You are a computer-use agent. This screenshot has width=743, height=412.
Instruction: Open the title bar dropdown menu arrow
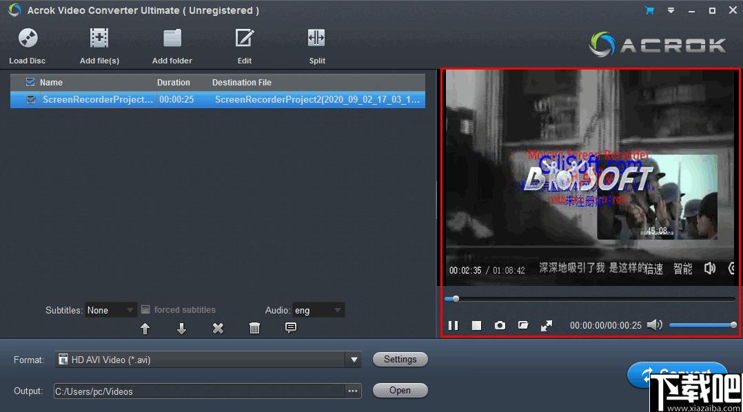(671, 10)
